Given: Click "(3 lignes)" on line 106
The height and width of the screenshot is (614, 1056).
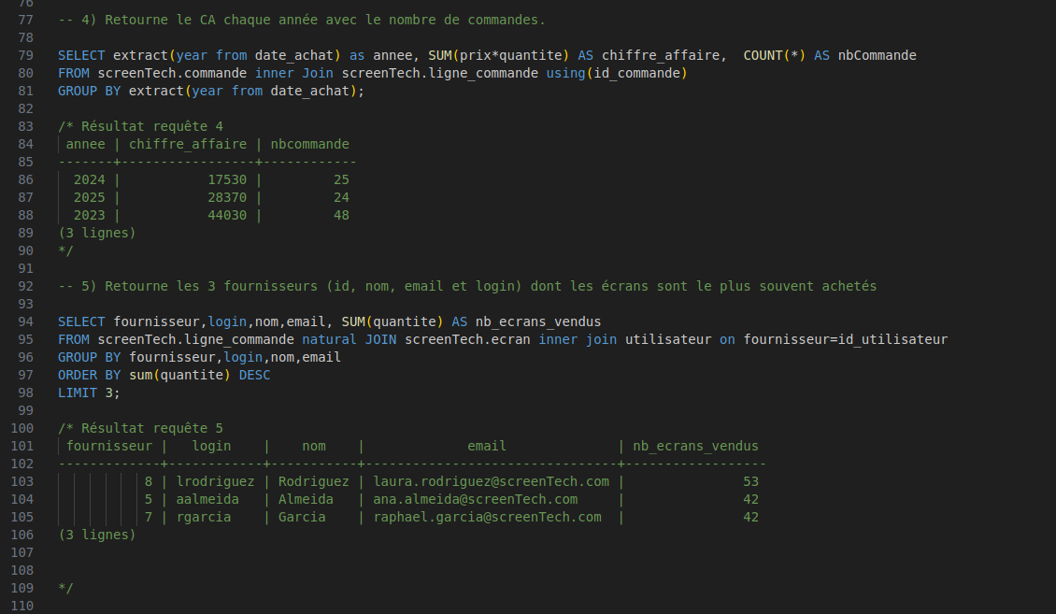Looking at the screenshot, I should (96, 535).
